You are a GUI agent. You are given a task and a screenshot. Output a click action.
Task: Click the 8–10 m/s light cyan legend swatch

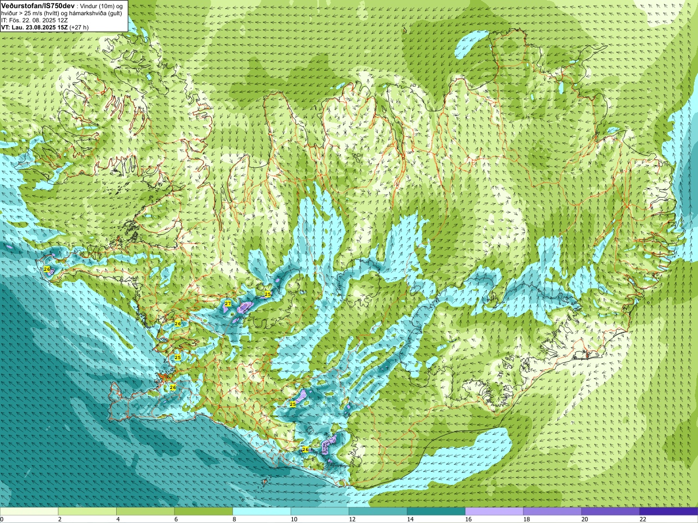(x=262, y=512)
